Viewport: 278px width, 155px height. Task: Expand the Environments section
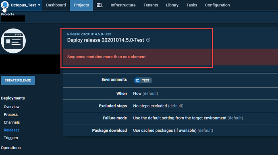[x=170, y=80]
